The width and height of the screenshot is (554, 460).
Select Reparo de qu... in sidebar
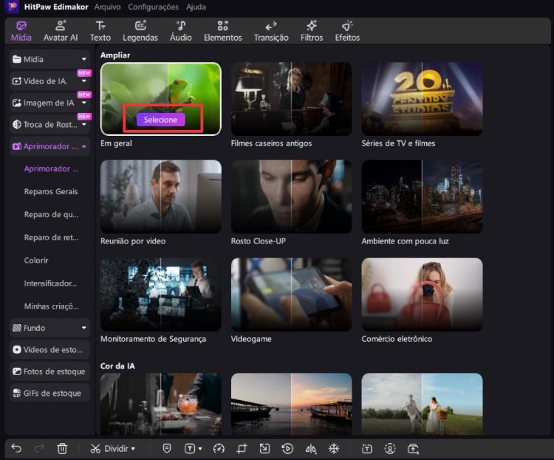pyautogui.click(x=51, y=214)
